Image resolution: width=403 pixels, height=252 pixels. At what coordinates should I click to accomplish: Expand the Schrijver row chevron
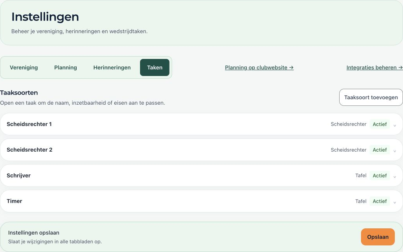tap(395, 177)
